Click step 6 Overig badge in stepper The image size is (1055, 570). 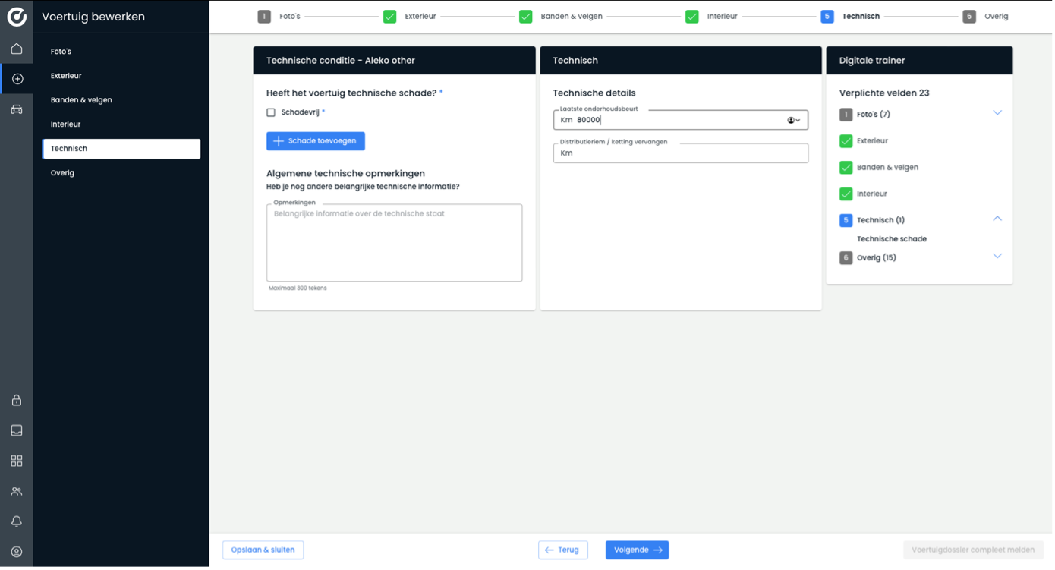click(970, 17)
